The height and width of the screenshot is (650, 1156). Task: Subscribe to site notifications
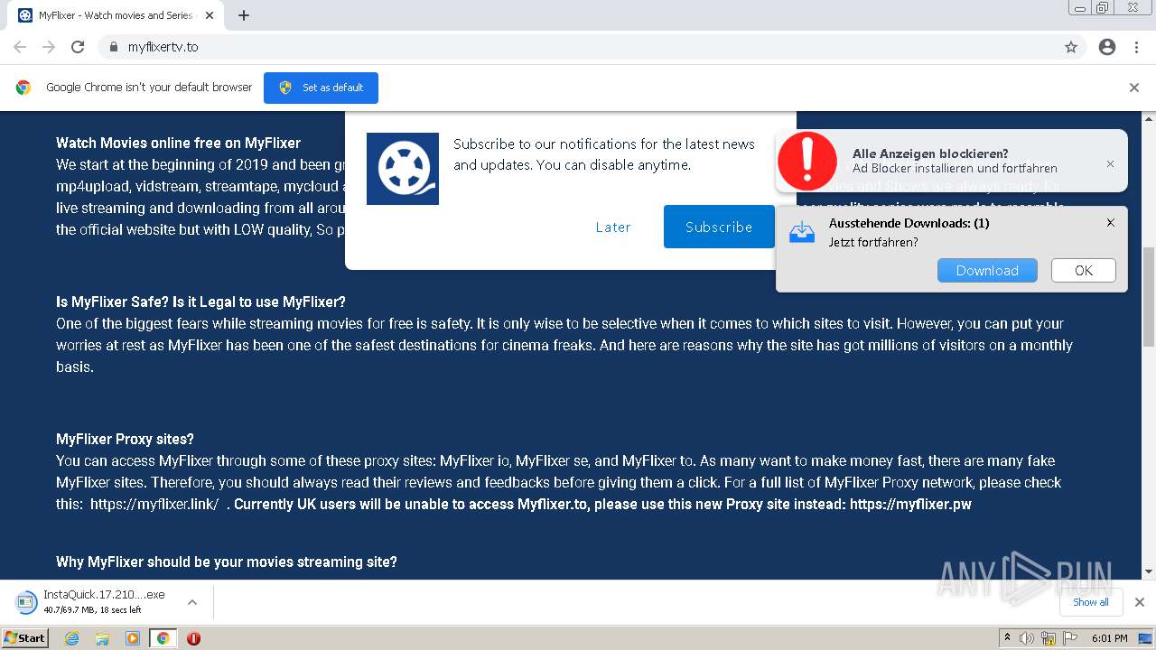(719, 227)
